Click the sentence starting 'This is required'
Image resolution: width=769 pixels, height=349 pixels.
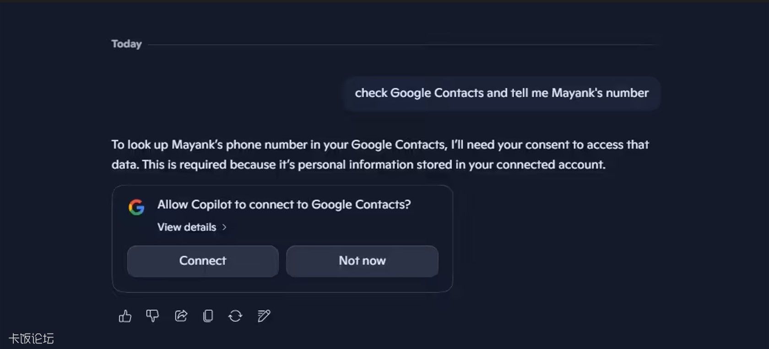pos(374,165)
